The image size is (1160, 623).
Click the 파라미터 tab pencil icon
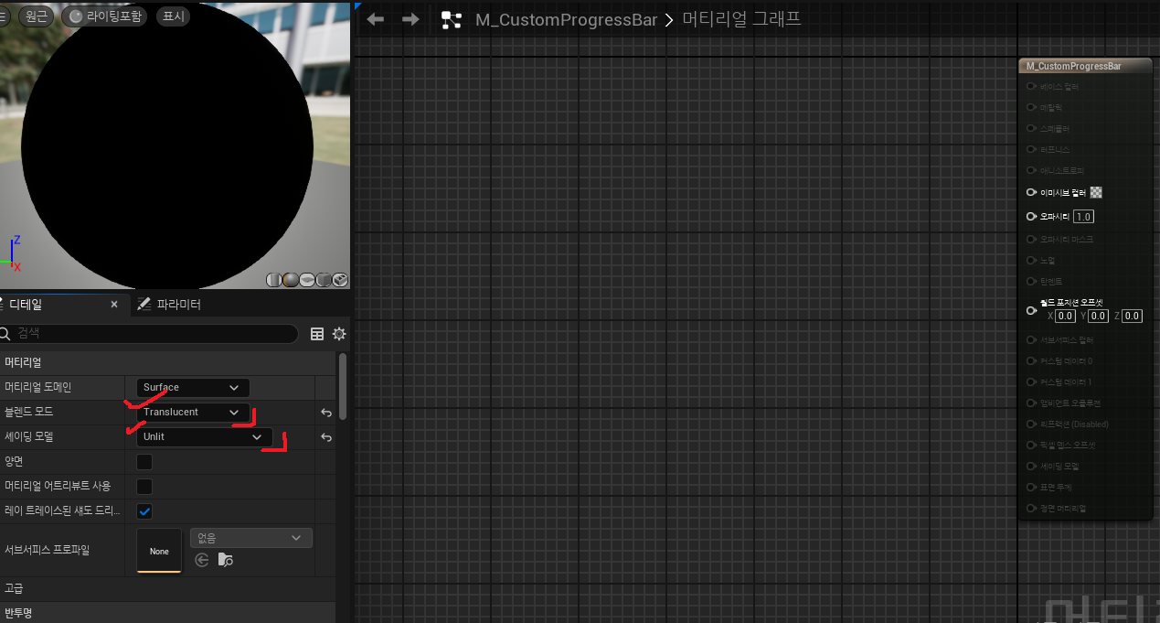pos(144,305)
